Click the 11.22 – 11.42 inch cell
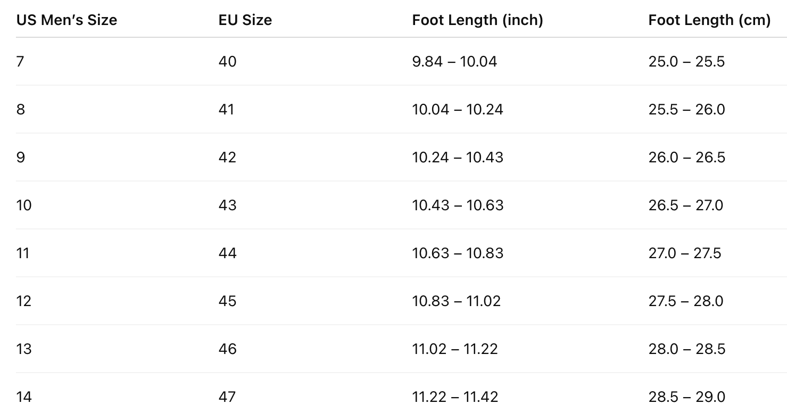Screen dimensions: 787x420 tap(455, 397)
